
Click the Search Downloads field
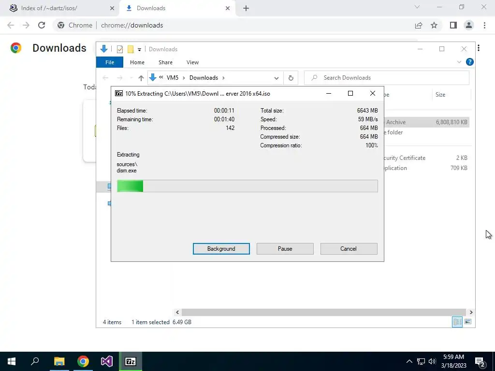point(386,78)
